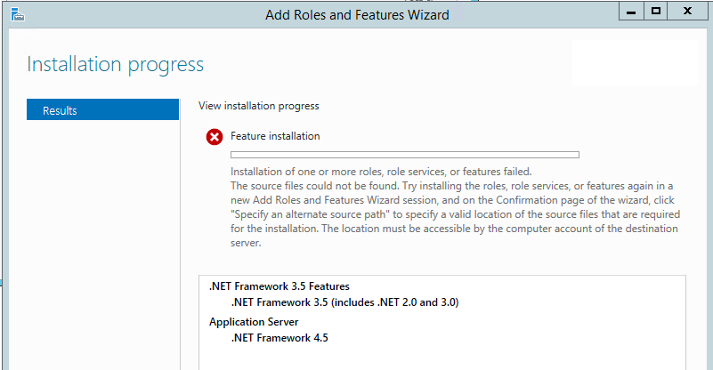The height and width of the screenshot is (370, 713).
Task: Click the feature installation progress bar
Action: pyautogui.click(x=404, y=155)
